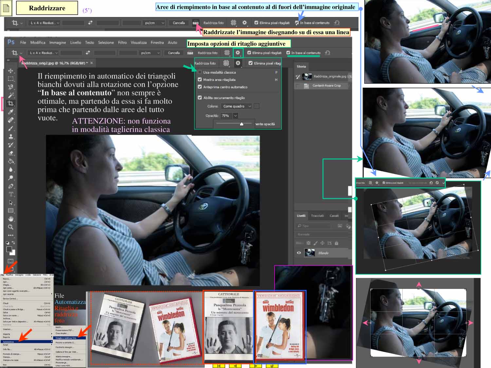Click the Cancella button in main window options bar
The image size is (491, 368).
(174, 53)
